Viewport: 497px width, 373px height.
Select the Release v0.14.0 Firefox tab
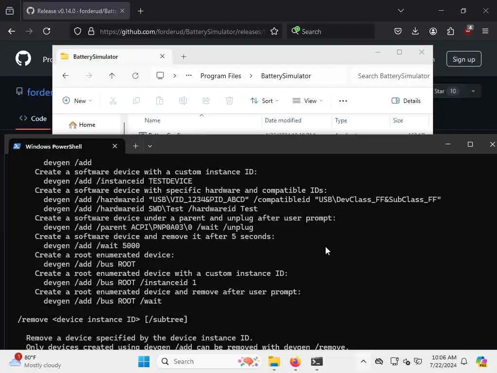tap(76, 11)
